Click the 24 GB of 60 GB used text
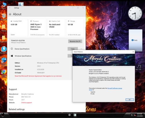This screenshot has width=145, height=118. (x=74, y=35)
